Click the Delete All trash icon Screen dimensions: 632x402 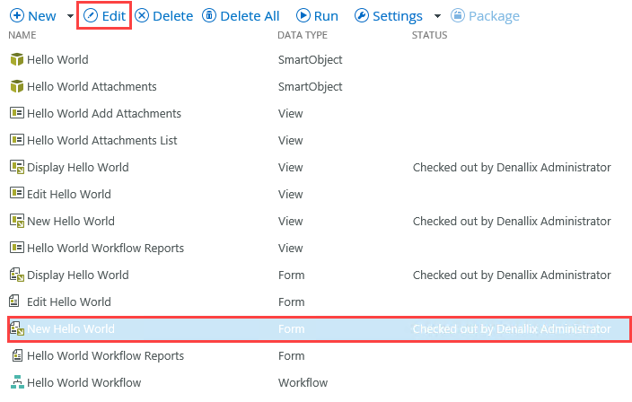pyautogui.click(x=208, y=16)
